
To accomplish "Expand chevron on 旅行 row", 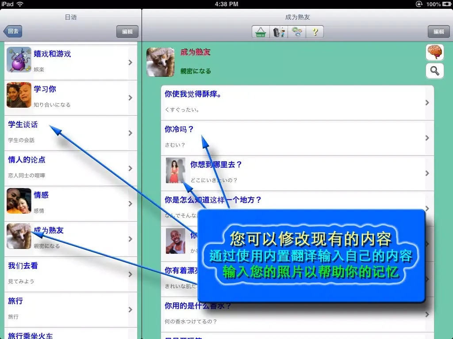I will 131,309.
